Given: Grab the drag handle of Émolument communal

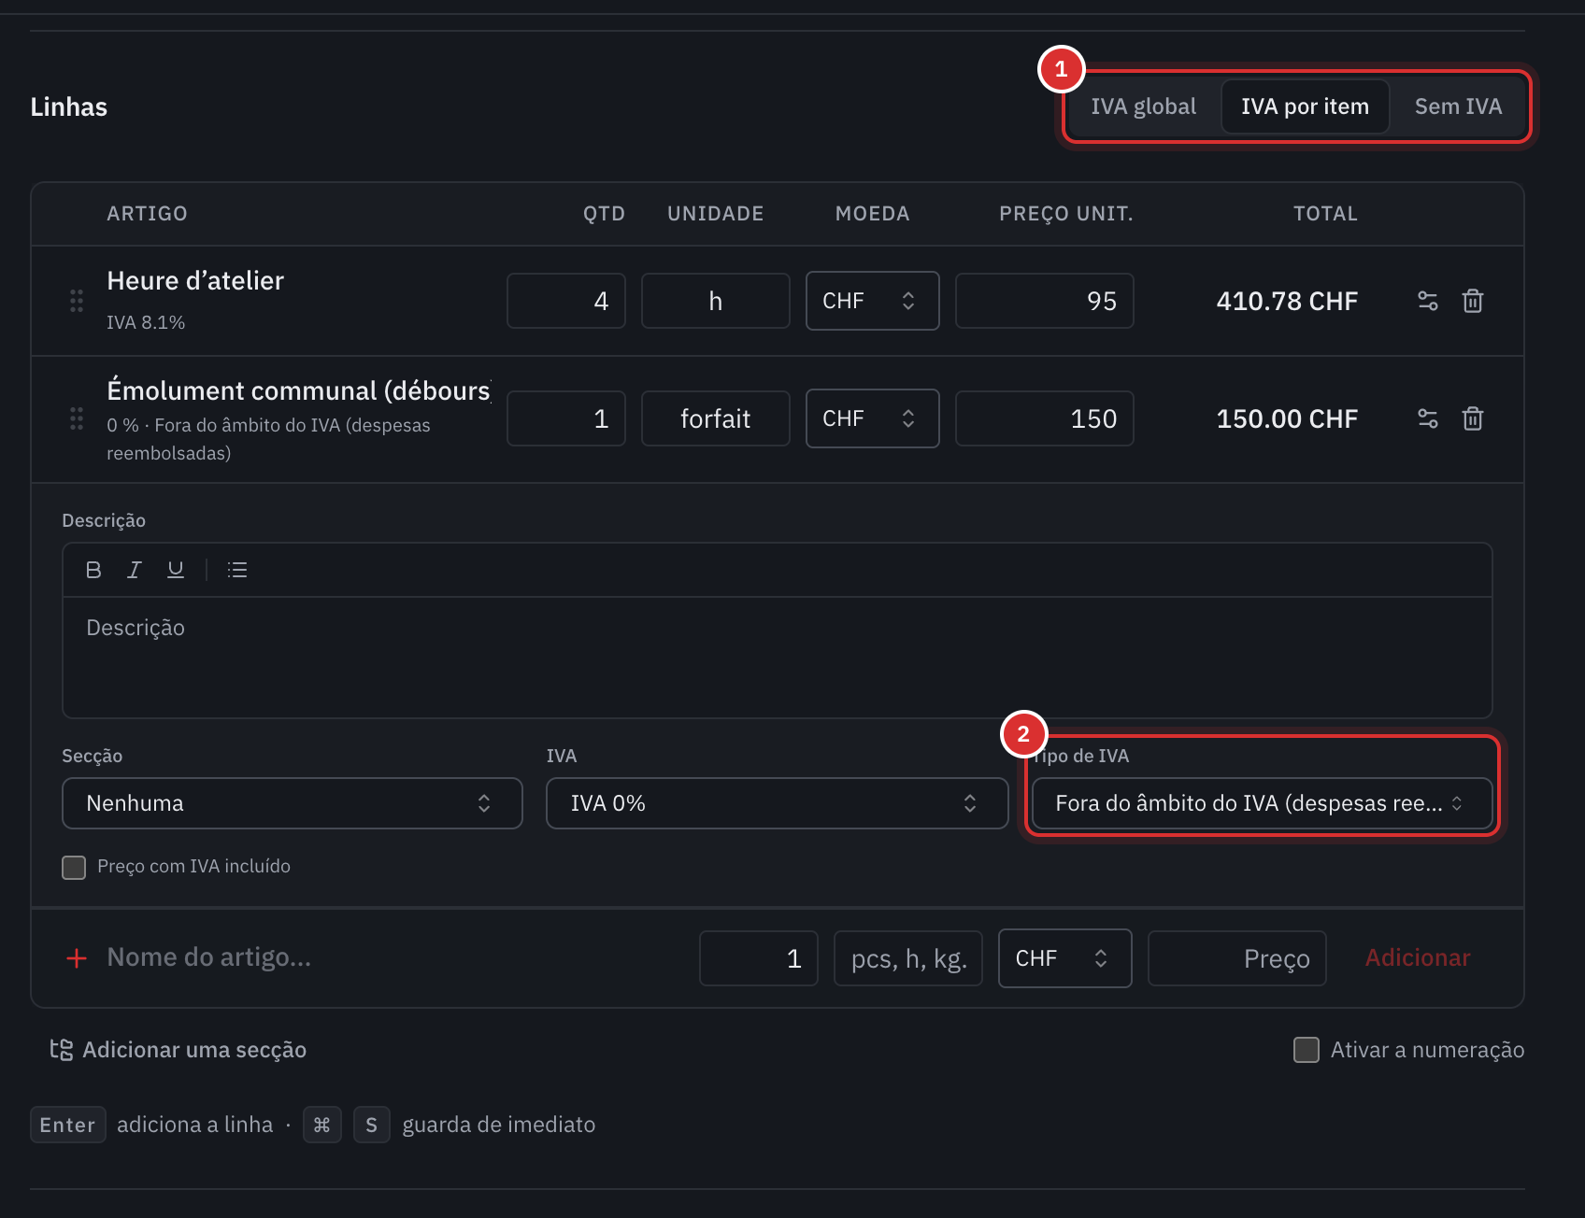Looking at the screenshot, I should 77,418.
